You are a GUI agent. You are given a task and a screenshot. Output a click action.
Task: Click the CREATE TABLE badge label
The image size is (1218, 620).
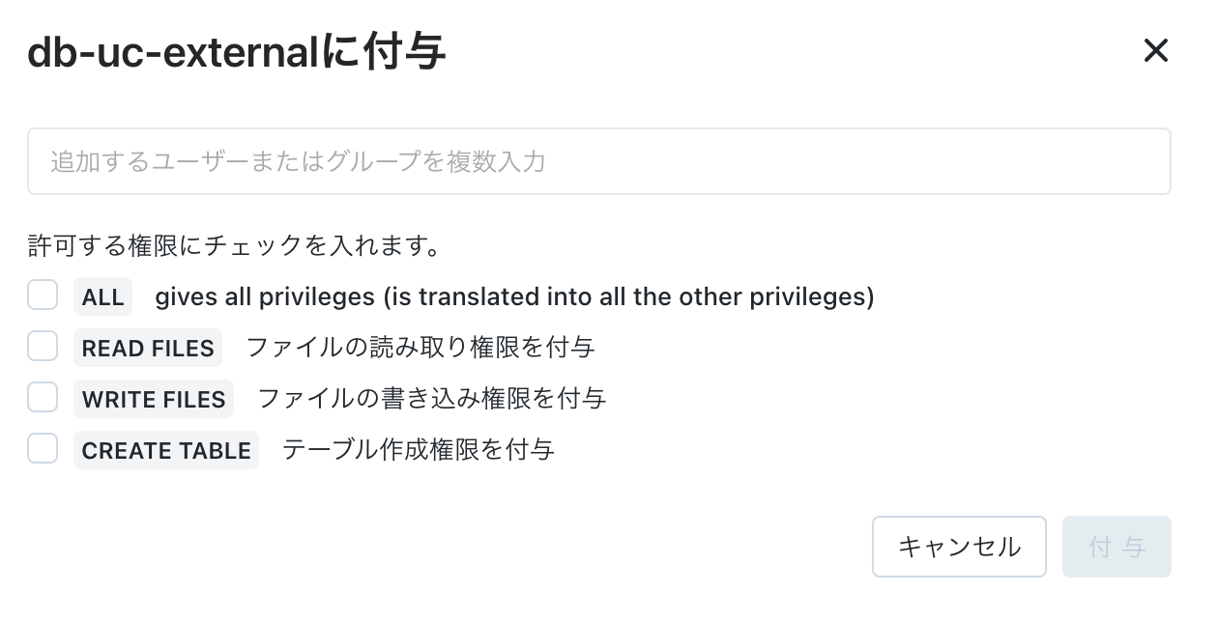165,450
